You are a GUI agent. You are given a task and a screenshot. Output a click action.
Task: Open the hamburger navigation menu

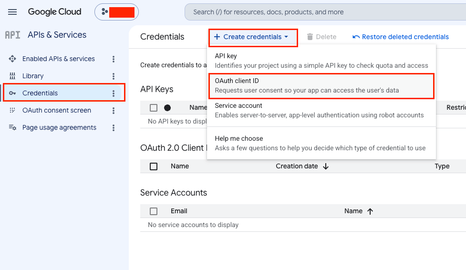(x=12, y=12)
